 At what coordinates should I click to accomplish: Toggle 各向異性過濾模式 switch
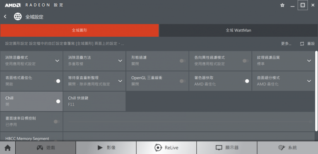pos(246,61)
